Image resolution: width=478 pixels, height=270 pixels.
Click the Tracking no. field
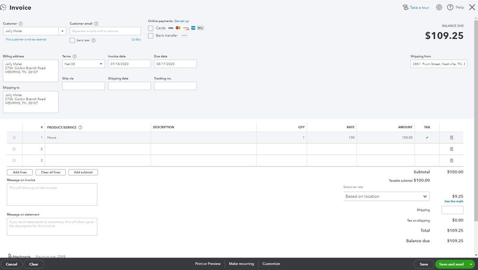(175, 86)
